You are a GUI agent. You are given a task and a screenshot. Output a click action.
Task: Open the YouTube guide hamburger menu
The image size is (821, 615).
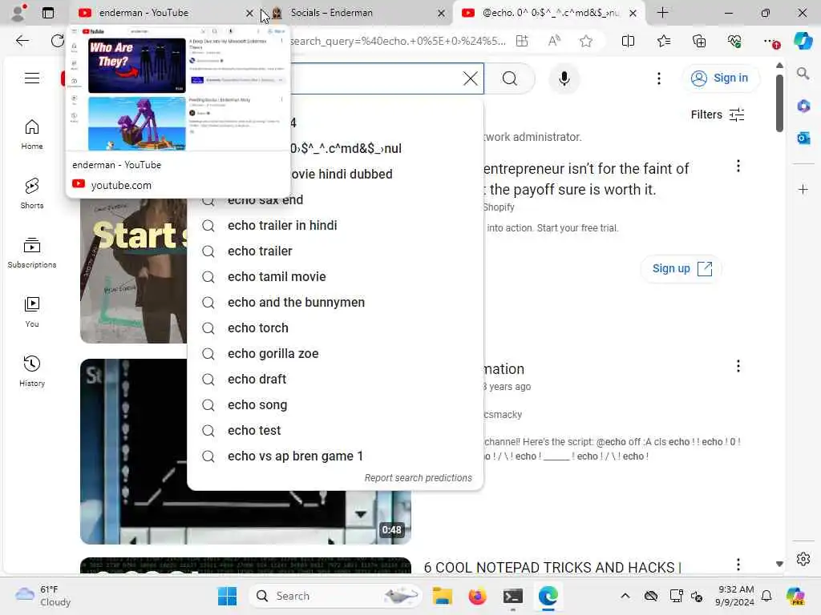point(32,78)
